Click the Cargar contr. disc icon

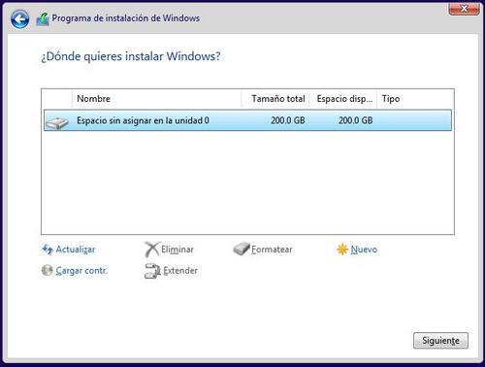(x=48, y=270)
